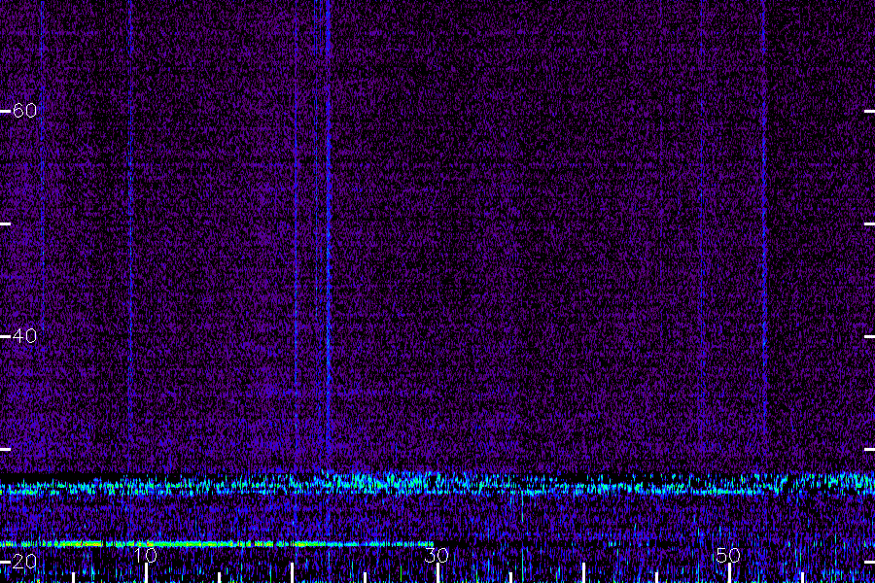The height and width of the screenshot is (583, 875).
Task: Click the 20 label on vertical axis
Action: [24, 562]
